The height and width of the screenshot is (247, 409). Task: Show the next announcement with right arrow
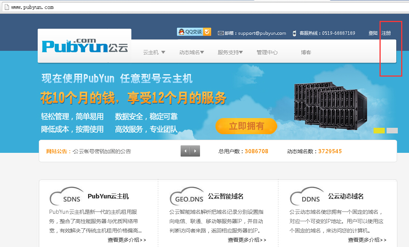coord(195,151)
